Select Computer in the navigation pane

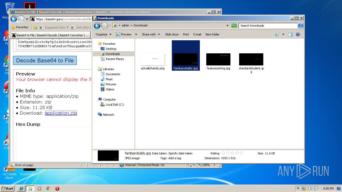[x=109, y=99]
